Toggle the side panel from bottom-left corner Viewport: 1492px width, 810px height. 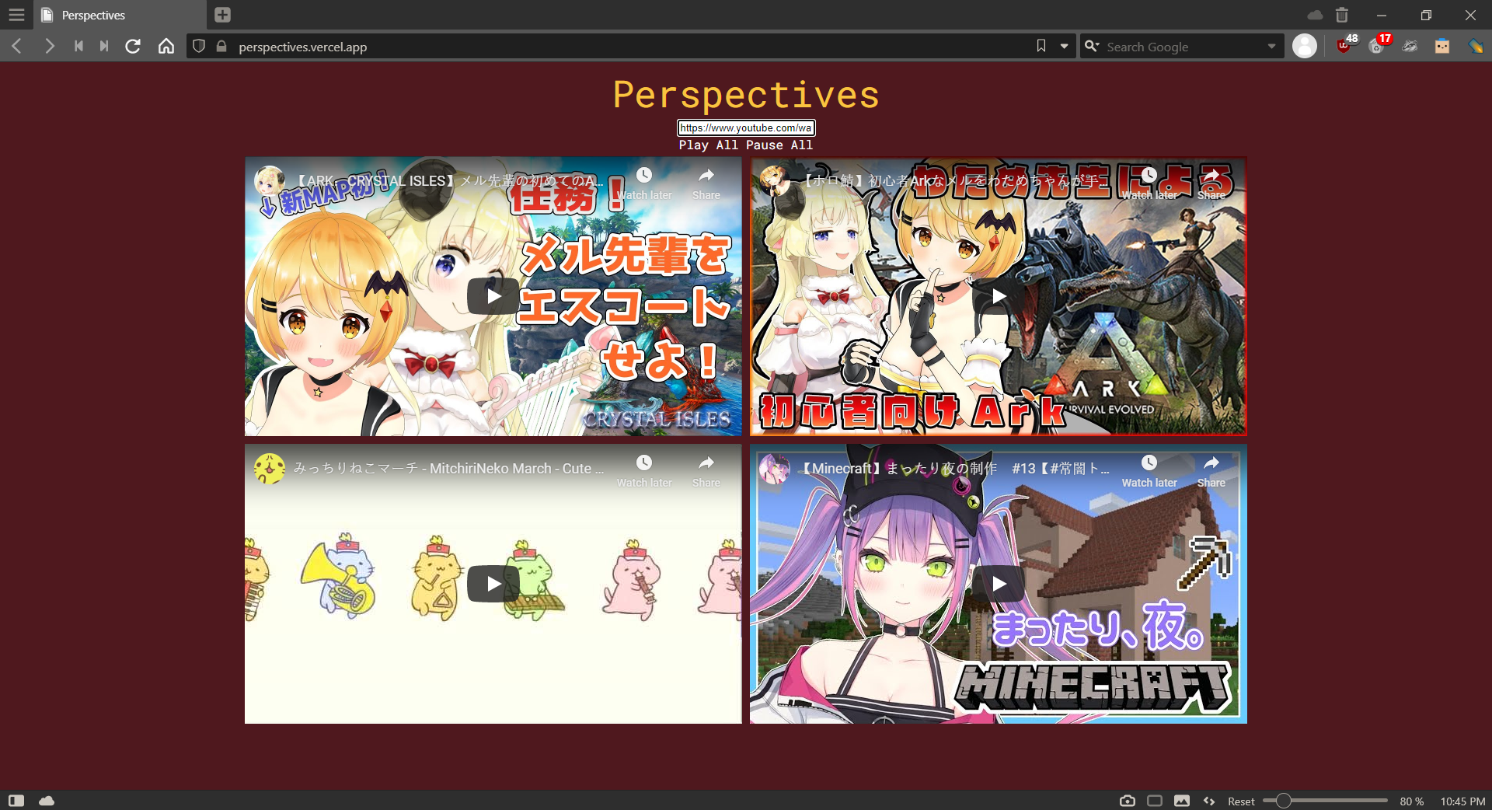(x=17, y=801)
